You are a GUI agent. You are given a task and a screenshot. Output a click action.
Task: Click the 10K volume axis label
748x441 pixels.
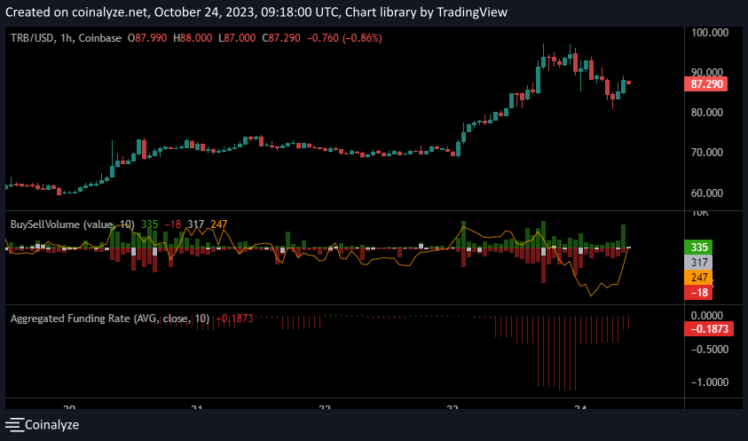click(x=700, y=214)
